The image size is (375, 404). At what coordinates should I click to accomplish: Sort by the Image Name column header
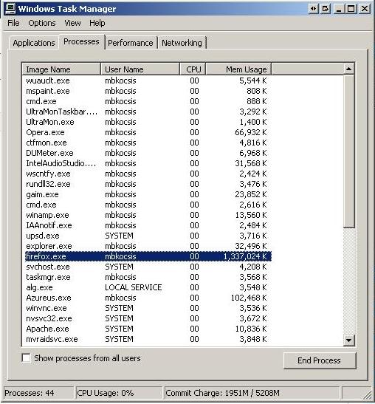click(61, 69)
